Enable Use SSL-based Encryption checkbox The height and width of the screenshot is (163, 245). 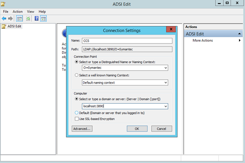pyautogui.click(x=77, y=119)
